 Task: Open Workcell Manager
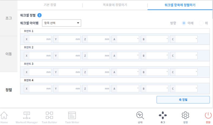(x=27, y=117)
